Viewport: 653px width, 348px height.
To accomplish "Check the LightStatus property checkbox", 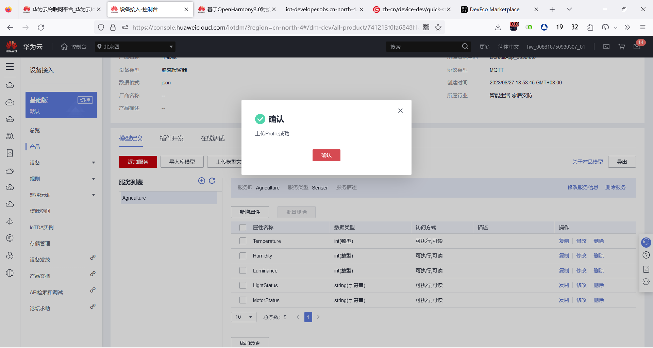I will [243, 285].
